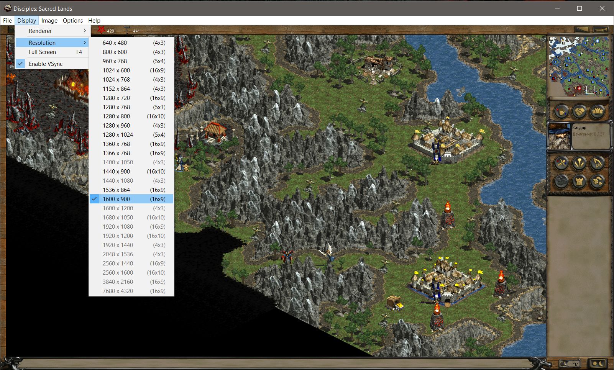Click the greyed 7680 x 4320 entry
Screen dimensions: 614x370
tap(131, 291)
